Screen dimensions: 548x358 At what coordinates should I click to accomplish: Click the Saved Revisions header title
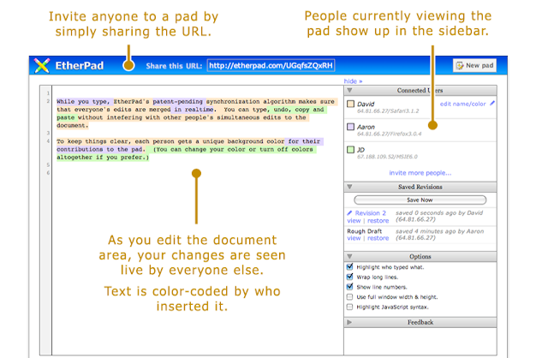(420, 187)
